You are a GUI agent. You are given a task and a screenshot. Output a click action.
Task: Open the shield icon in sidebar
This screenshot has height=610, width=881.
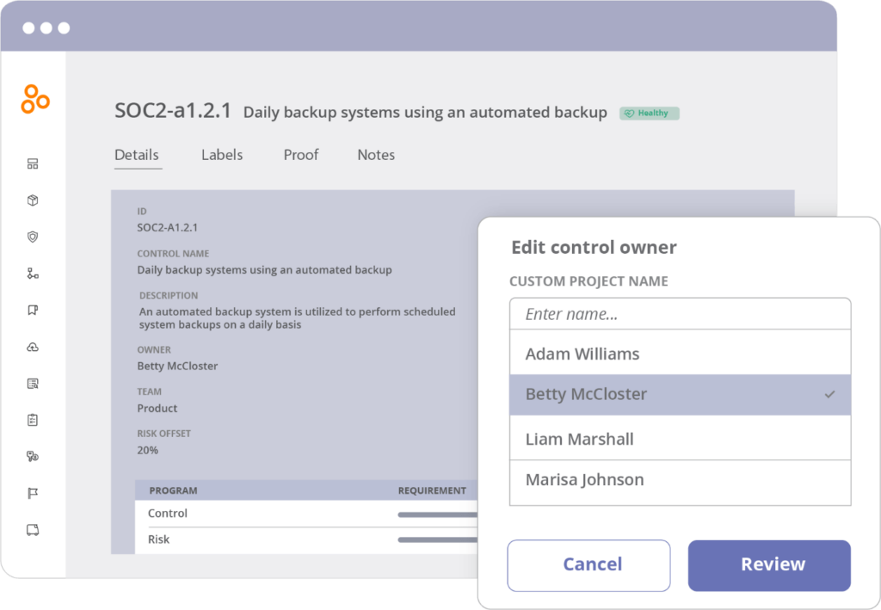(x=33, y=237)
